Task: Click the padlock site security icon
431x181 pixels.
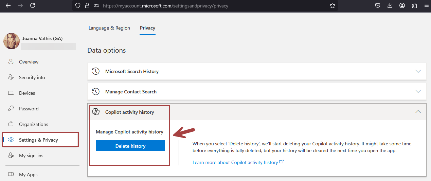Action: click(87, 5)
